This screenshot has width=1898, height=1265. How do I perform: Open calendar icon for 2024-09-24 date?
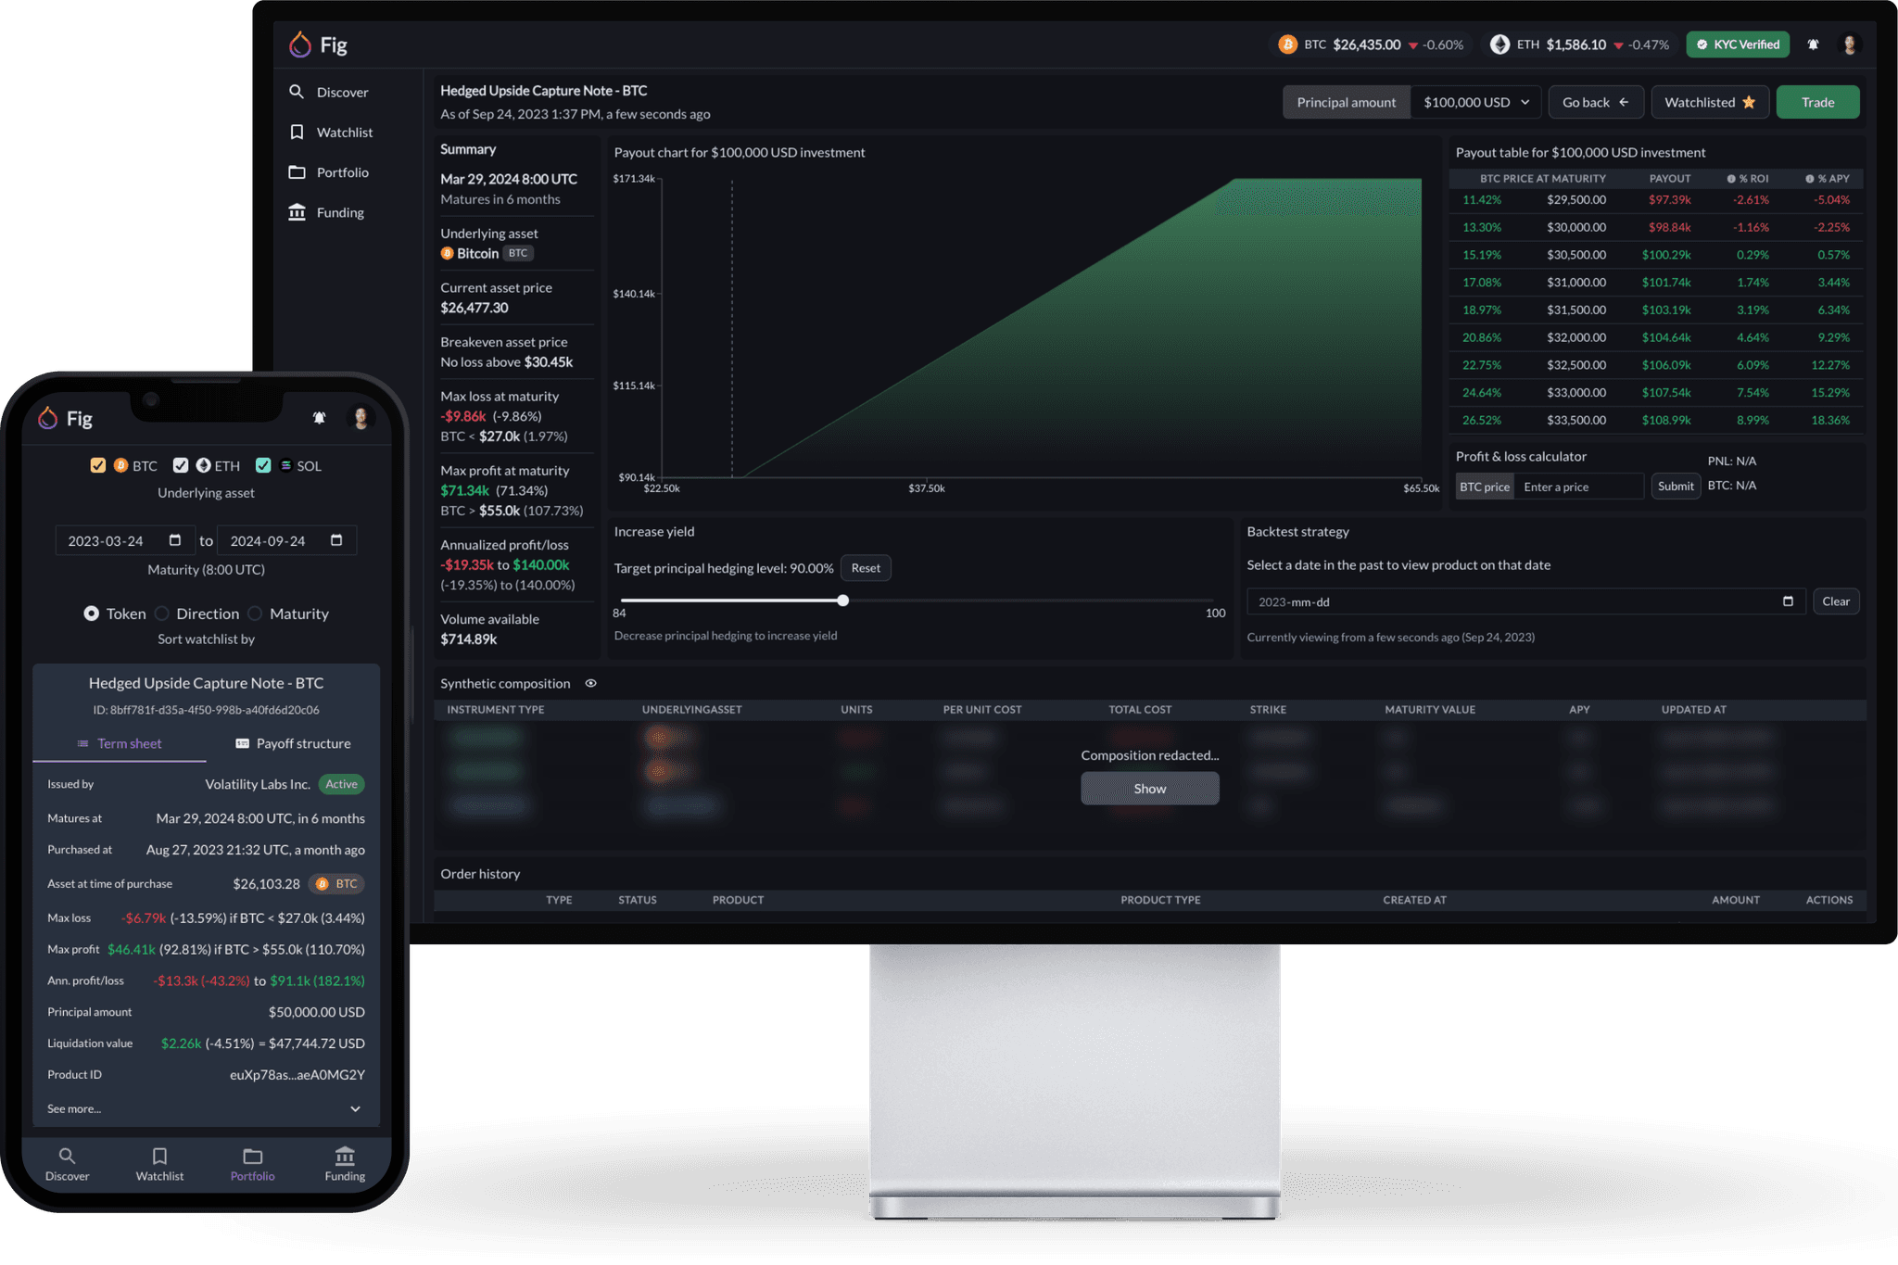pyautogui.click(x=336, y=540)
